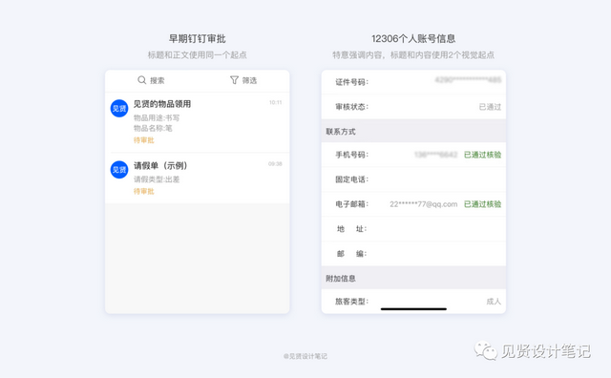Click avatar beside 见贤的物品领用
The width and height of the screenshot is (611, 378).
pyautogui.click(x=119, y=108)
